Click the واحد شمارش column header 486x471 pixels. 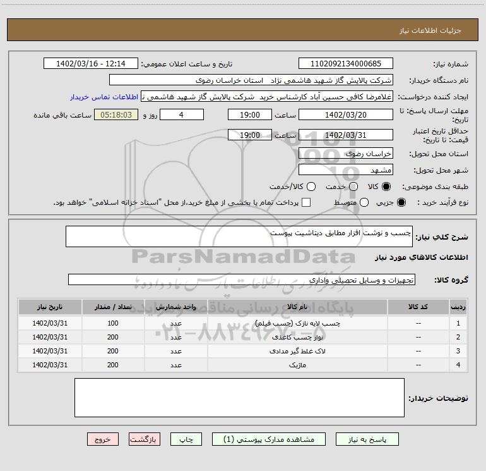pyautogui.click(x=175, y=307)
